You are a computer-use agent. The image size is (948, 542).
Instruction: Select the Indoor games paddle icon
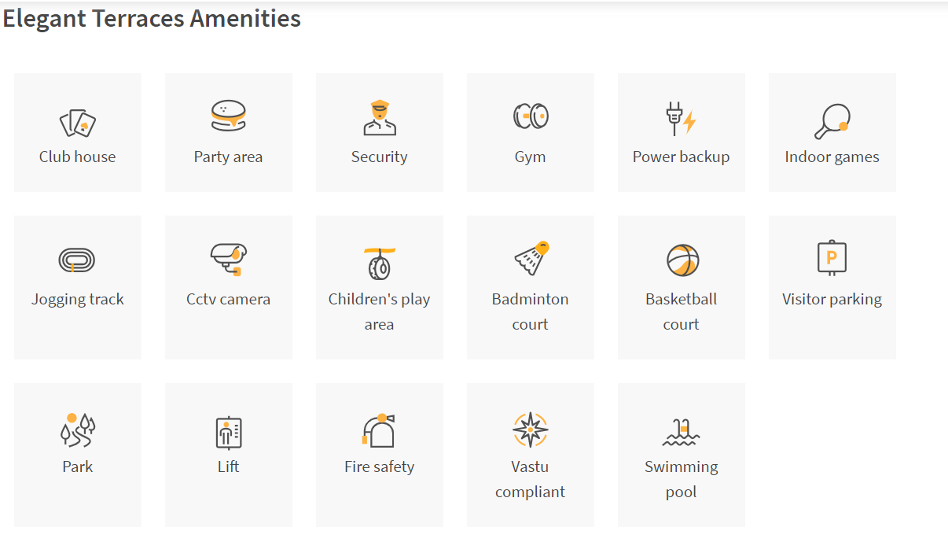click(832, 122)
